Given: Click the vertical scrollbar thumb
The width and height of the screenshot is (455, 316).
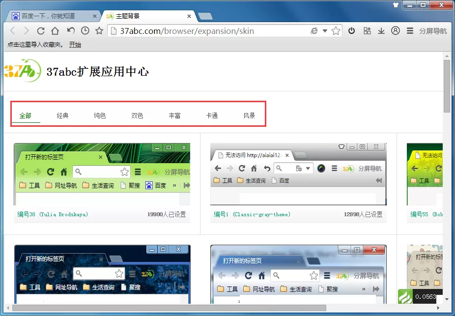Looking at the screenshot, I should click(x=447, y=86).
